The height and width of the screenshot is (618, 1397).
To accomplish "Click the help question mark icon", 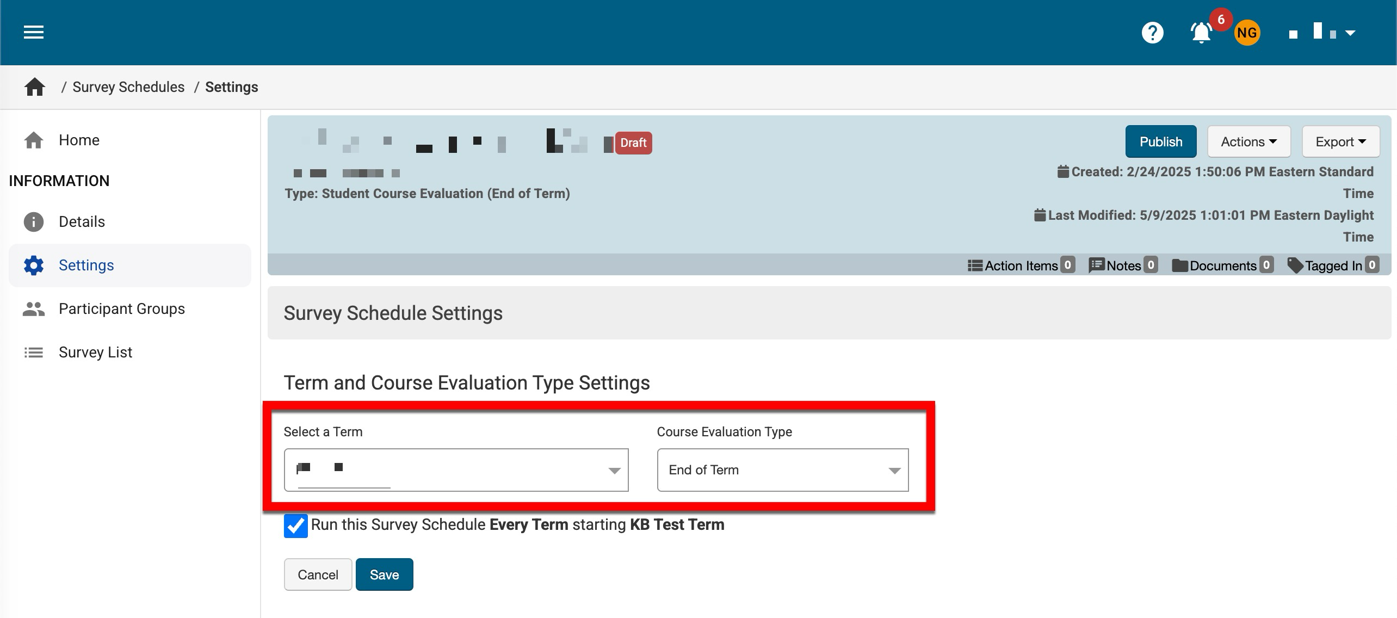I will point(1152,33).
